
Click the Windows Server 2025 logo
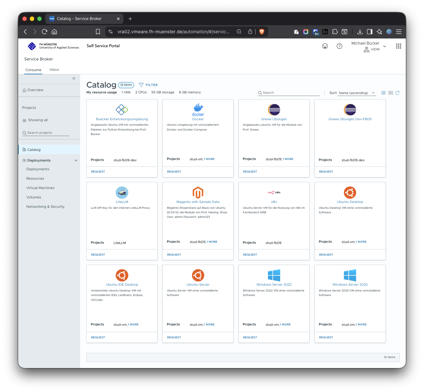click(x=350, y=275)
